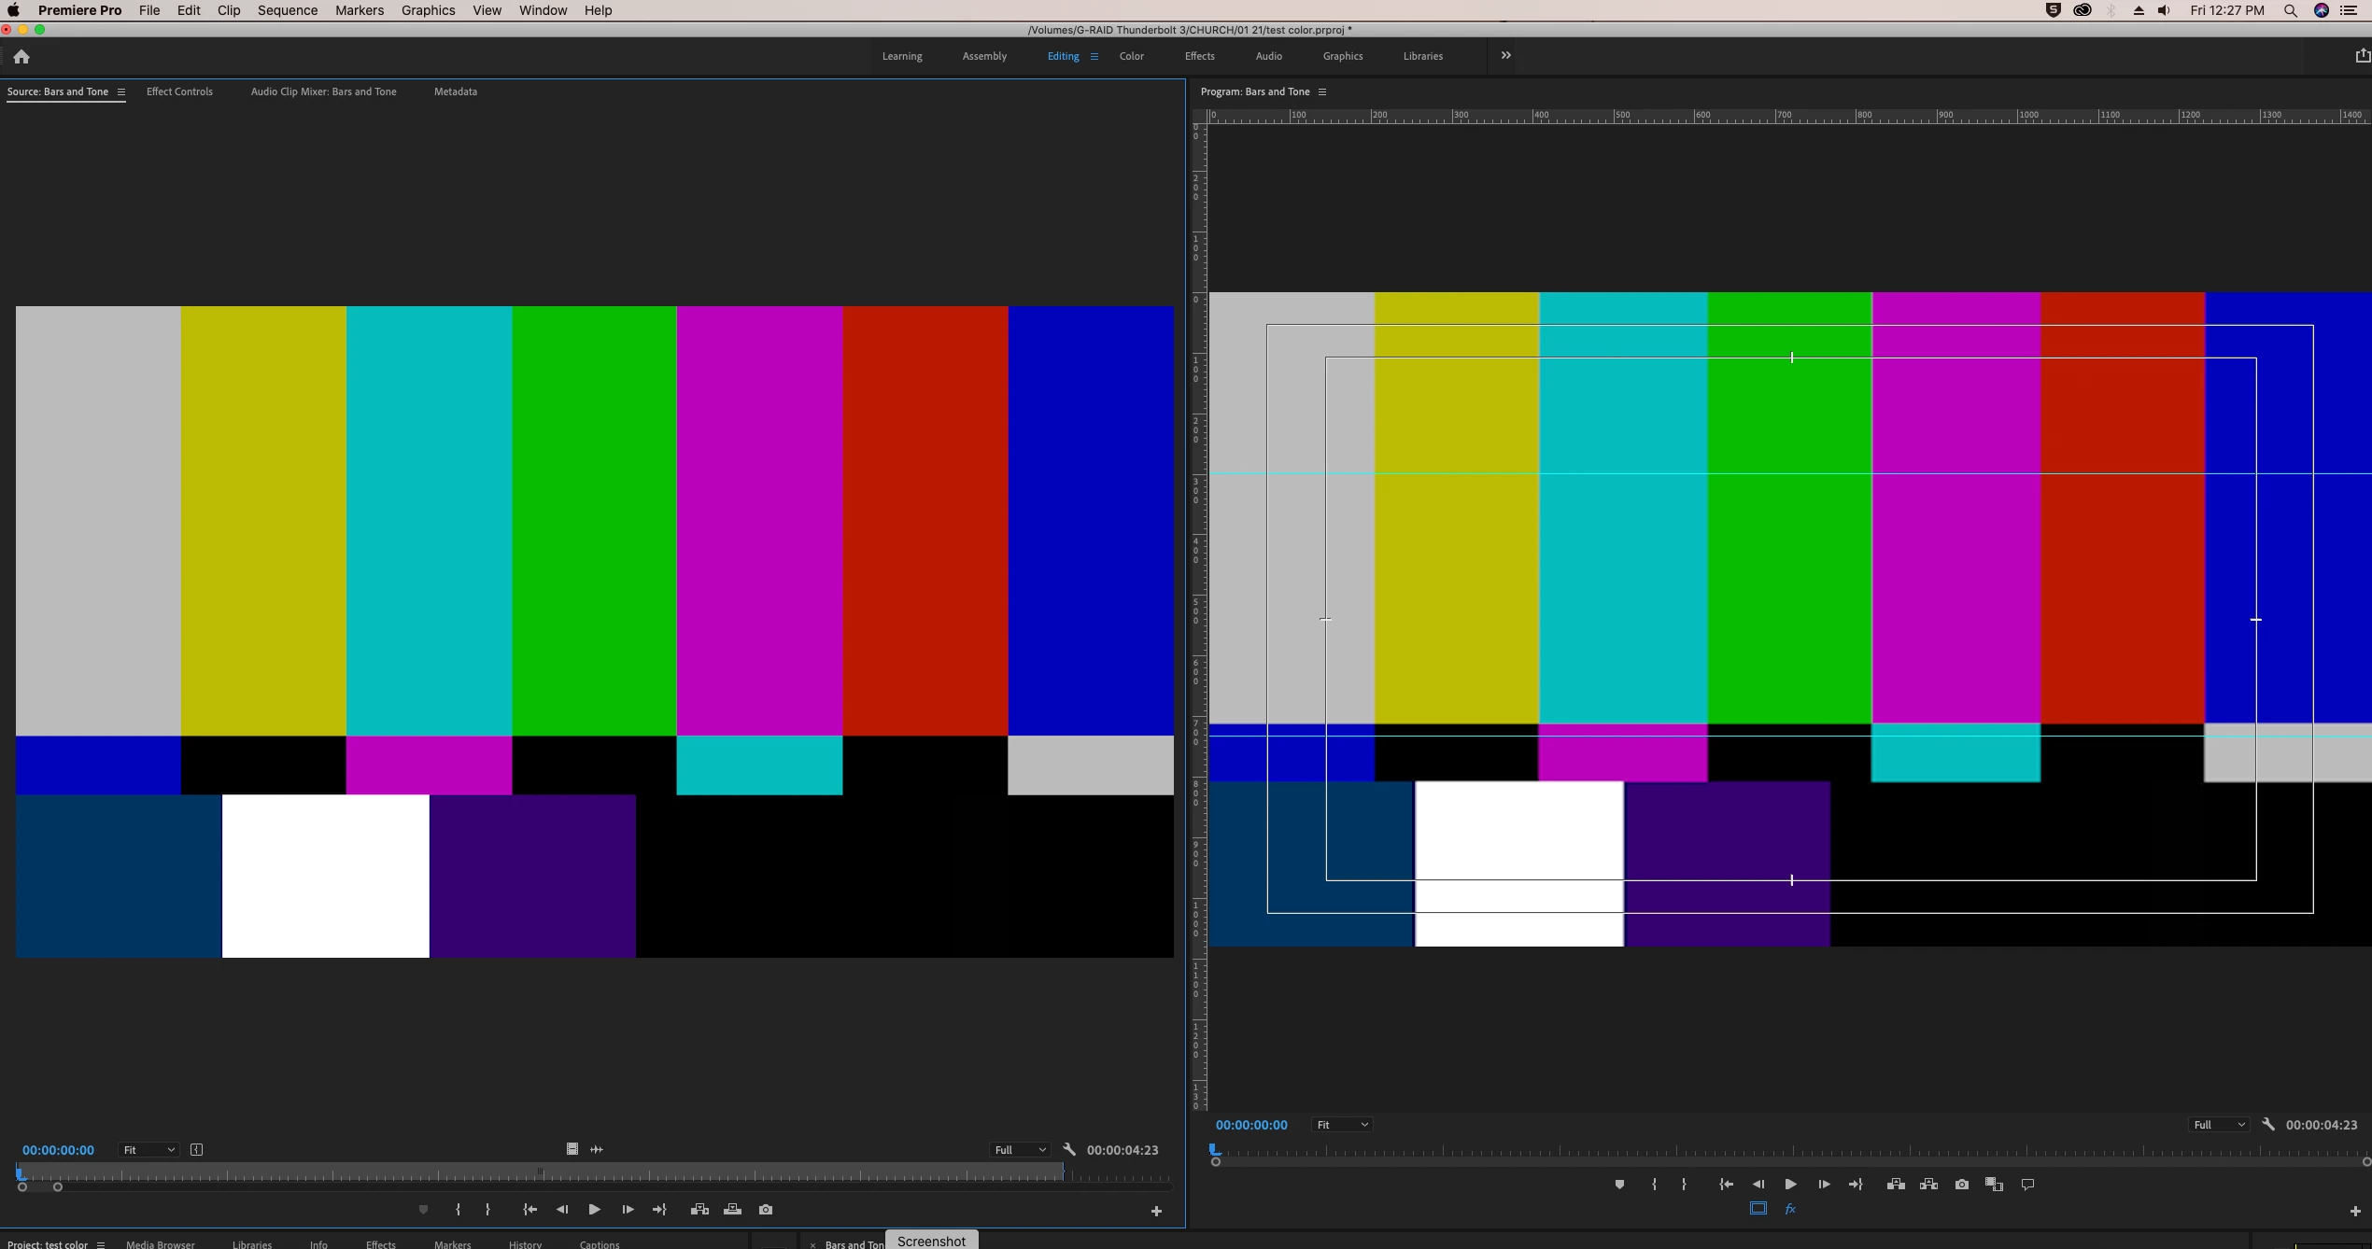
Task: Click Drag Audio Only waveform icon
Action: click(597, 1149)
